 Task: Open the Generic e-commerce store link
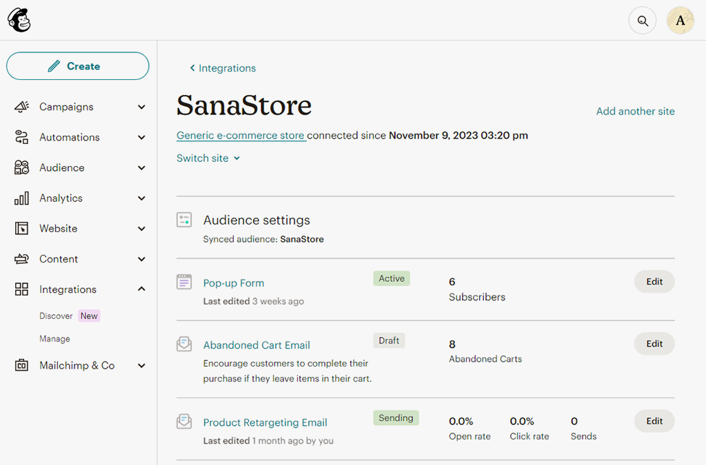(241, 135)
